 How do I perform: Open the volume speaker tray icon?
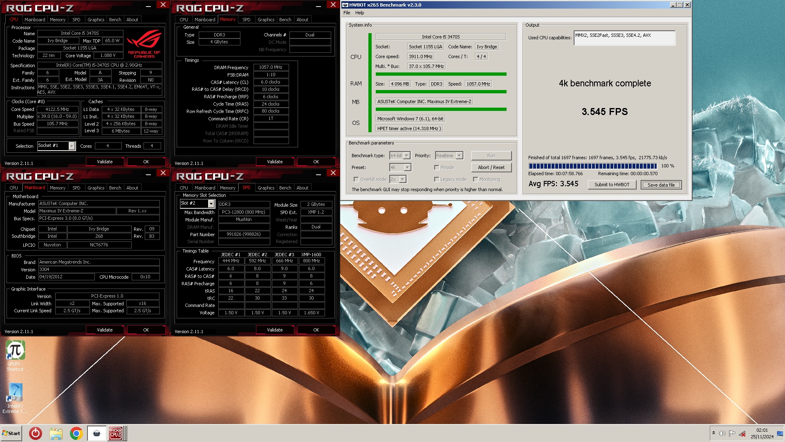click(722, 433)
